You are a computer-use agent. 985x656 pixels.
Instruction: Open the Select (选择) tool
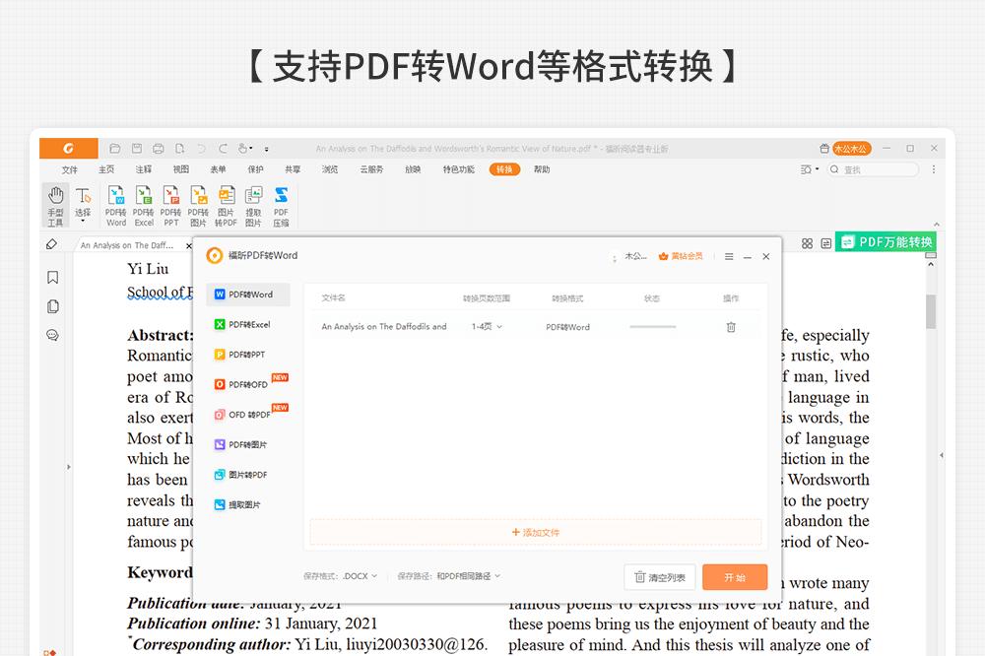(83, 206)
